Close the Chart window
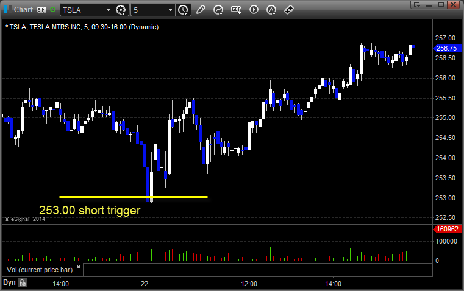This screenshot has height=291, width=464. (453, 4)
